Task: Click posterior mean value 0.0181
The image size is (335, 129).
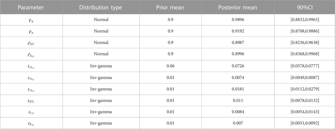Action: click(238, 89)
